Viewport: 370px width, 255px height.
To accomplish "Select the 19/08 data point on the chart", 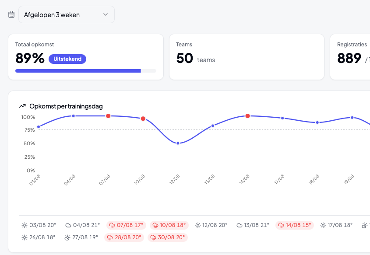I will pyautogui.click(x=352, y=118).
